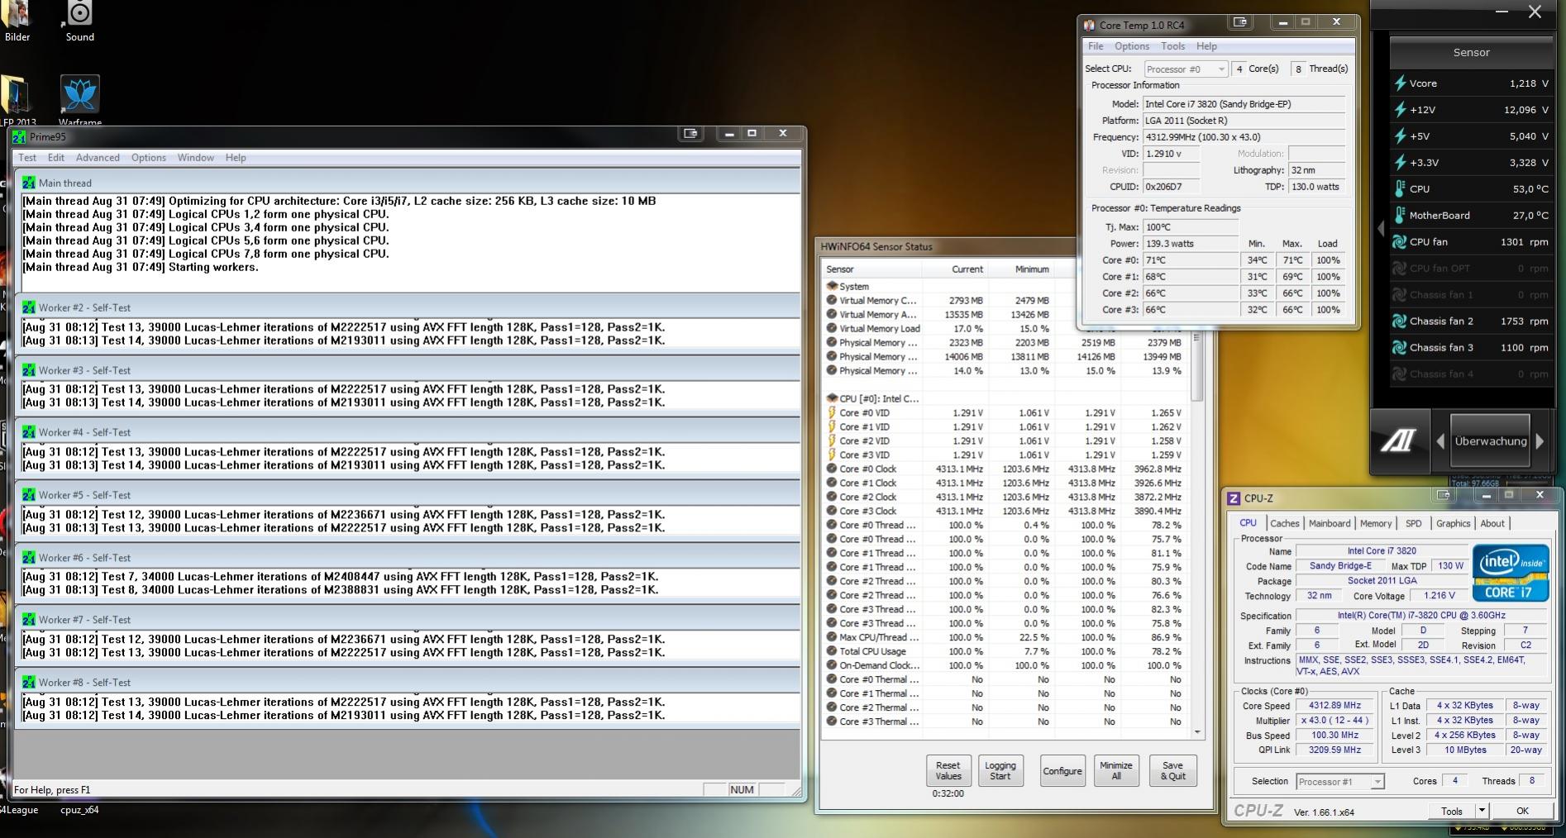This screenshot has width=1566, height=838.
Task: Click the Chassis fan 2 icon
Action: point(1400,321)
